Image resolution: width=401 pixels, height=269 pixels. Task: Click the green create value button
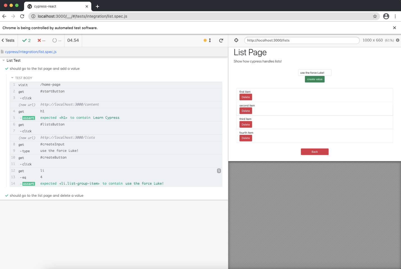click(314, 79)
